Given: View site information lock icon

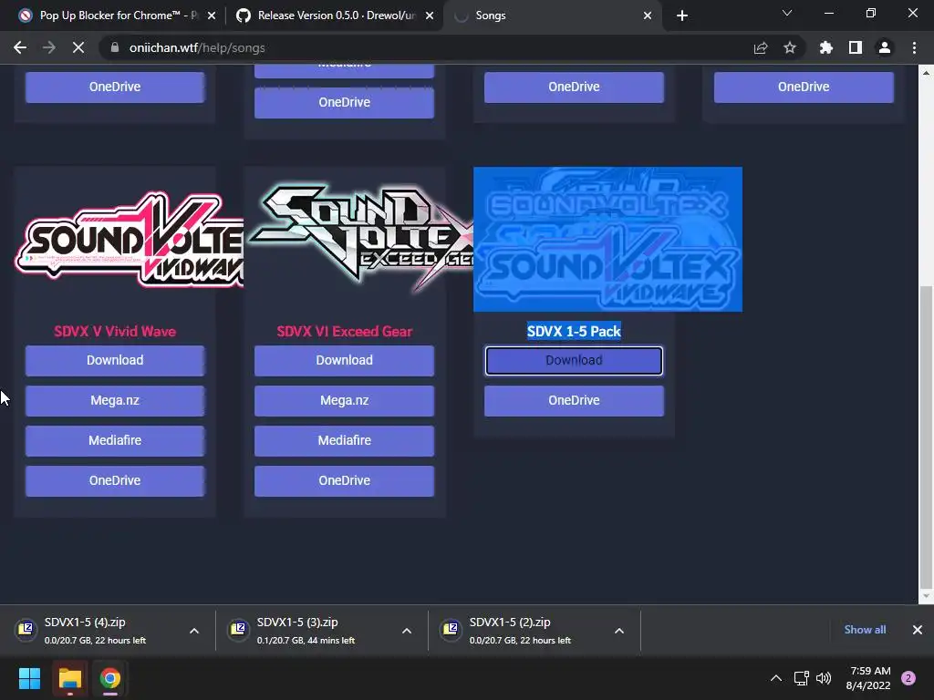Looking at the screenshot, I should [115, 47].
